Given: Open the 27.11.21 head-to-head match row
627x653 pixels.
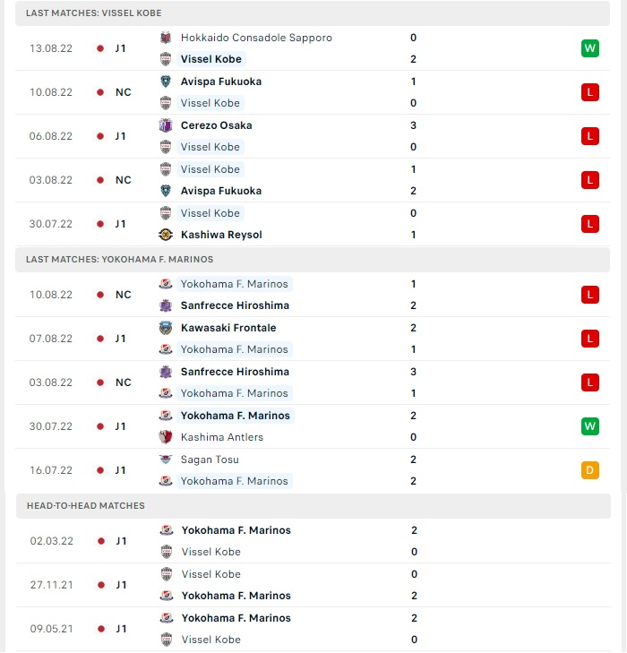Looking at the screenshot, I should point(313,585).
